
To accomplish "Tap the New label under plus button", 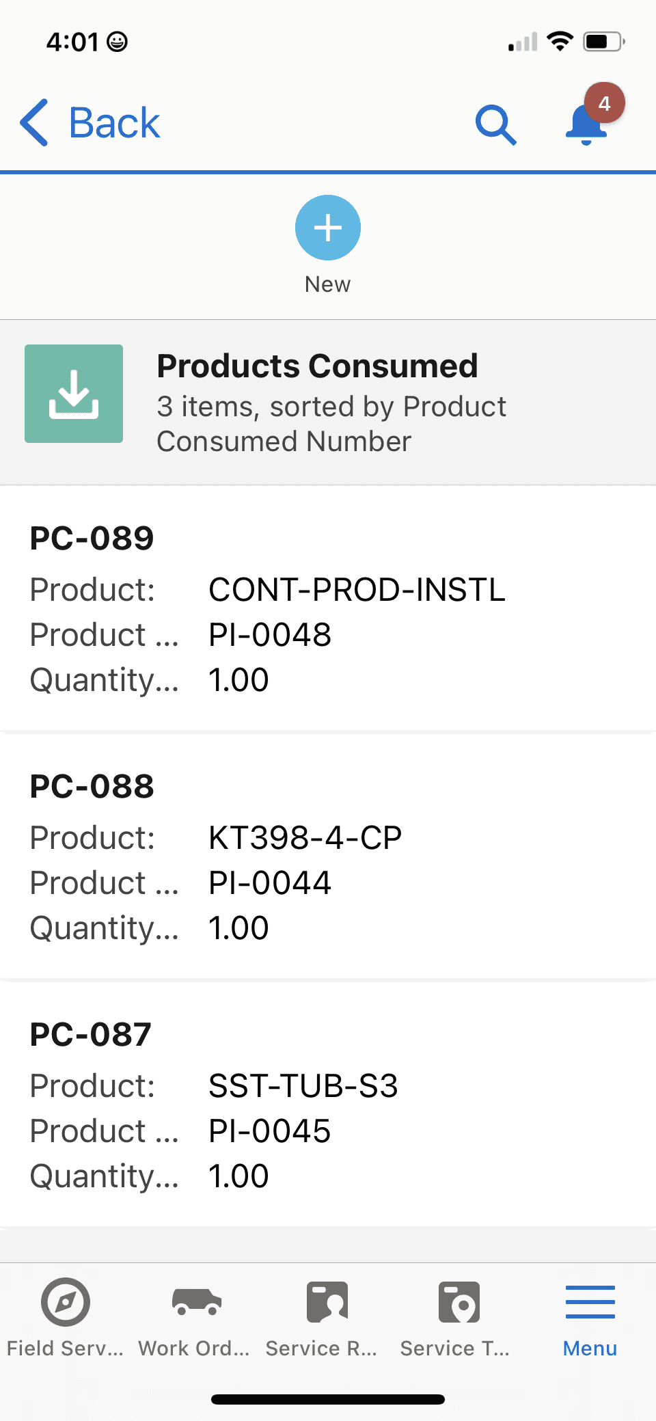I will tap(328, 284).
